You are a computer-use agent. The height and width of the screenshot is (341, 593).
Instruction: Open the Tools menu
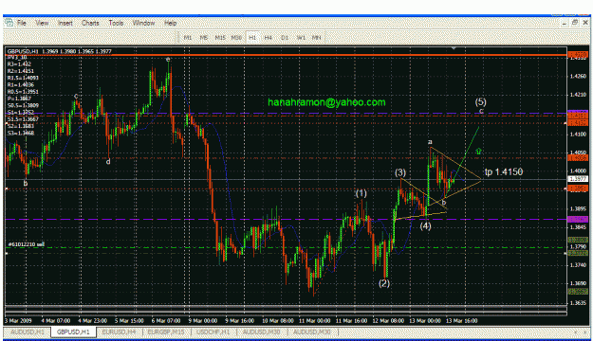point(116,23)
